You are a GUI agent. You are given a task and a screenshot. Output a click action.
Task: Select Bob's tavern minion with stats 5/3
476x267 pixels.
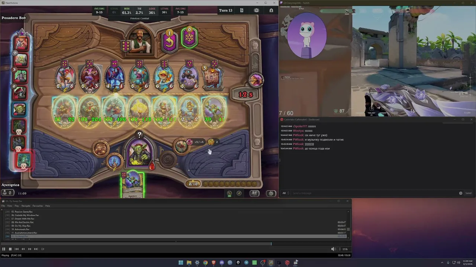click(90, 77)
